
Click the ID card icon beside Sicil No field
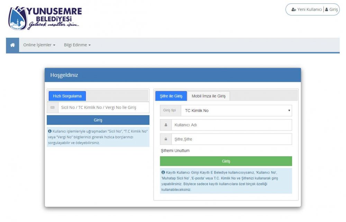(53, 108)
